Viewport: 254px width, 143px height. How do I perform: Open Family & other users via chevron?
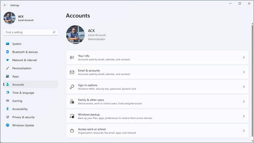244,102
